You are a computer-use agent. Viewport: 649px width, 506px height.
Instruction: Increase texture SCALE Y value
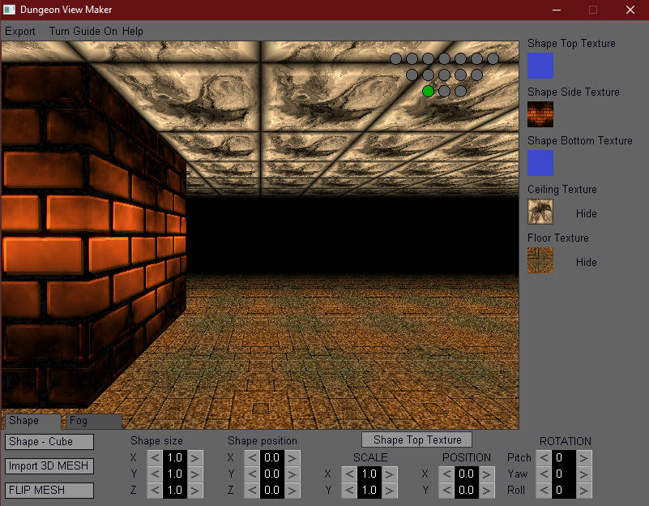pyautogui.click(x=390, y=491)
